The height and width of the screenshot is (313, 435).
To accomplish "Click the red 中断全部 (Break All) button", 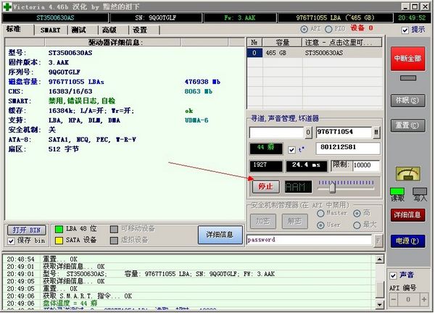I will click(x=408, y=59).
